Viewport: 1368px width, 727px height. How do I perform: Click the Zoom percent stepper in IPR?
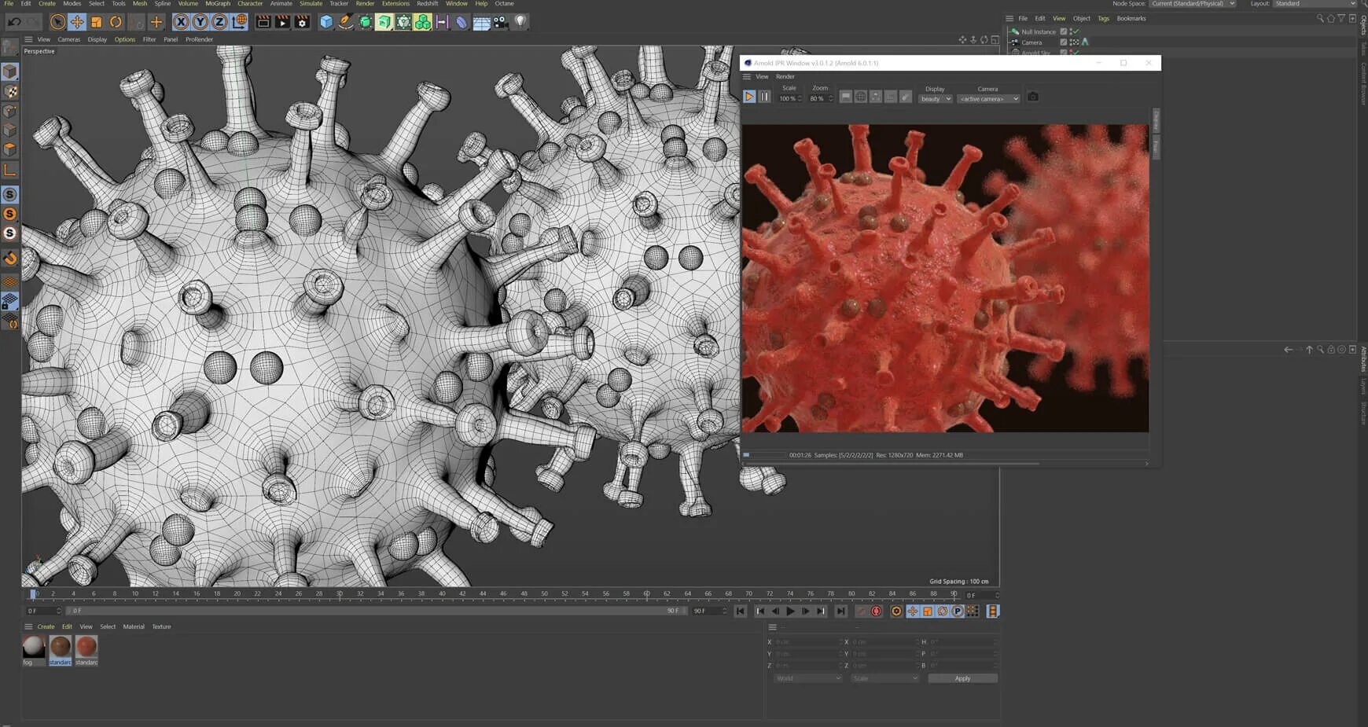coord(830,99)
